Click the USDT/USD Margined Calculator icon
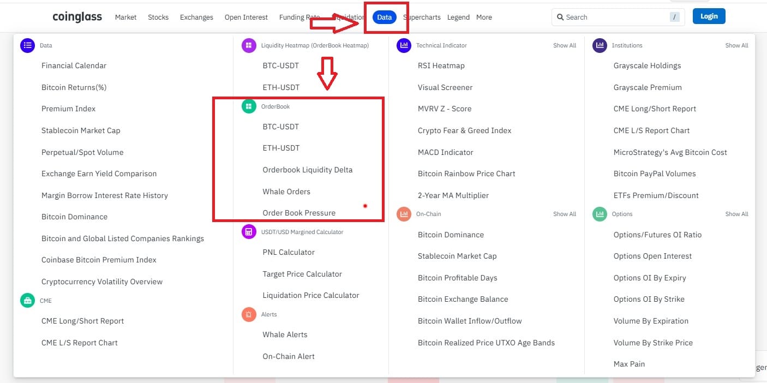The height and width of the screenshot is (383, 767). 249,232
